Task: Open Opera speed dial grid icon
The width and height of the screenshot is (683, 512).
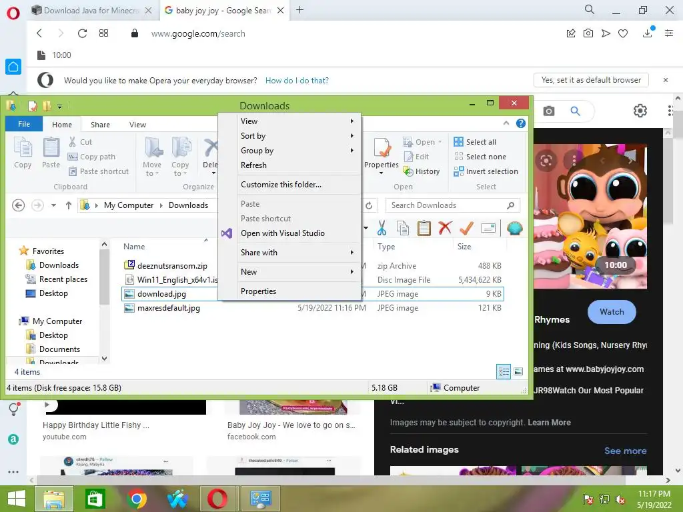Action: coord(103,33)
